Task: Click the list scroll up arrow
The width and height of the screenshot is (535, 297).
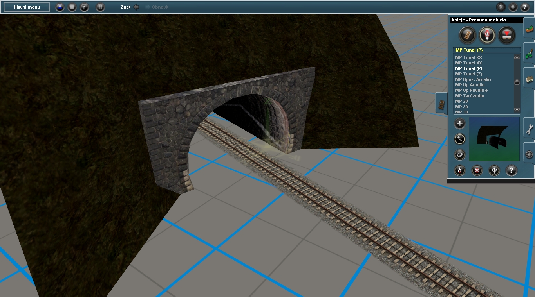Action: pos(517,57)
